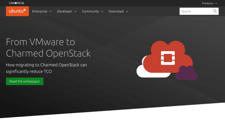
Task: Click the Ubuntu logo home button
Action: coord(17,11)
